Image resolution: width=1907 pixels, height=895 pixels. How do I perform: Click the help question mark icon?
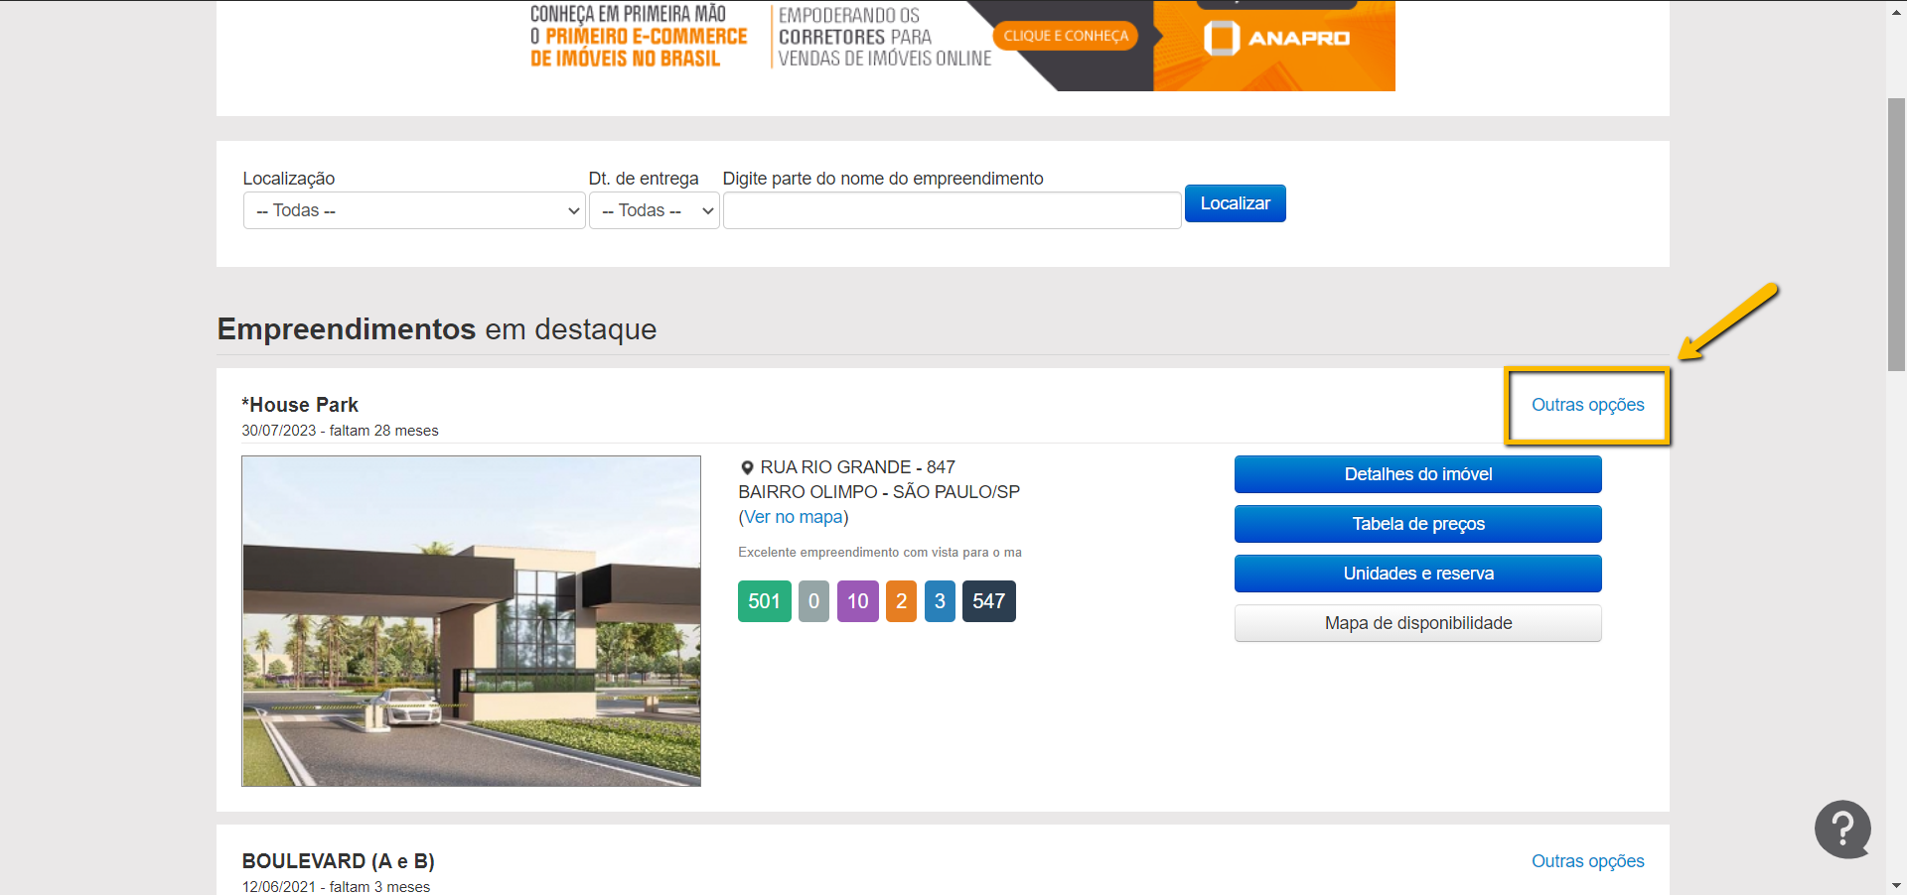1842,829
